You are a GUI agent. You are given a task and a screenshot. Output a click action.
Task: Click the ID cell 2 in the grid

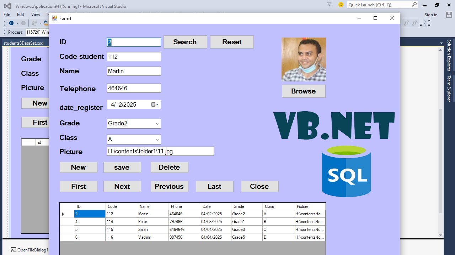coord(90,214)
